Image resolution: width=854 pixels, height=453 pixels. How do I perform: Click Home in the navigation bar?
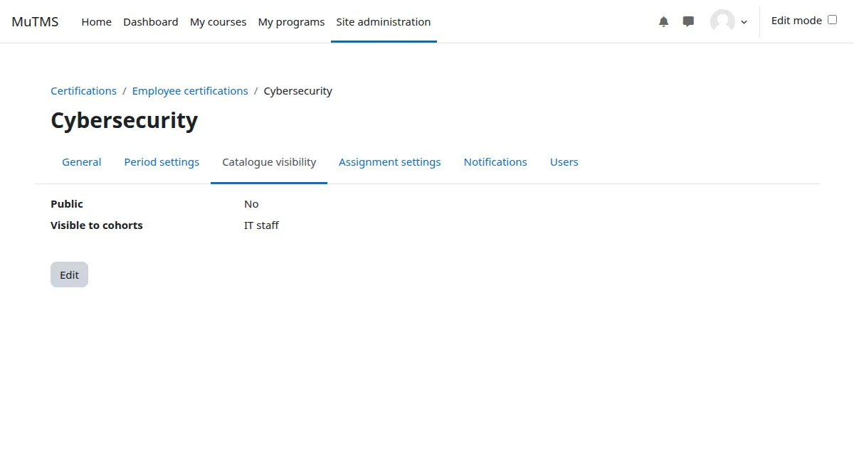tap(96, 21)
